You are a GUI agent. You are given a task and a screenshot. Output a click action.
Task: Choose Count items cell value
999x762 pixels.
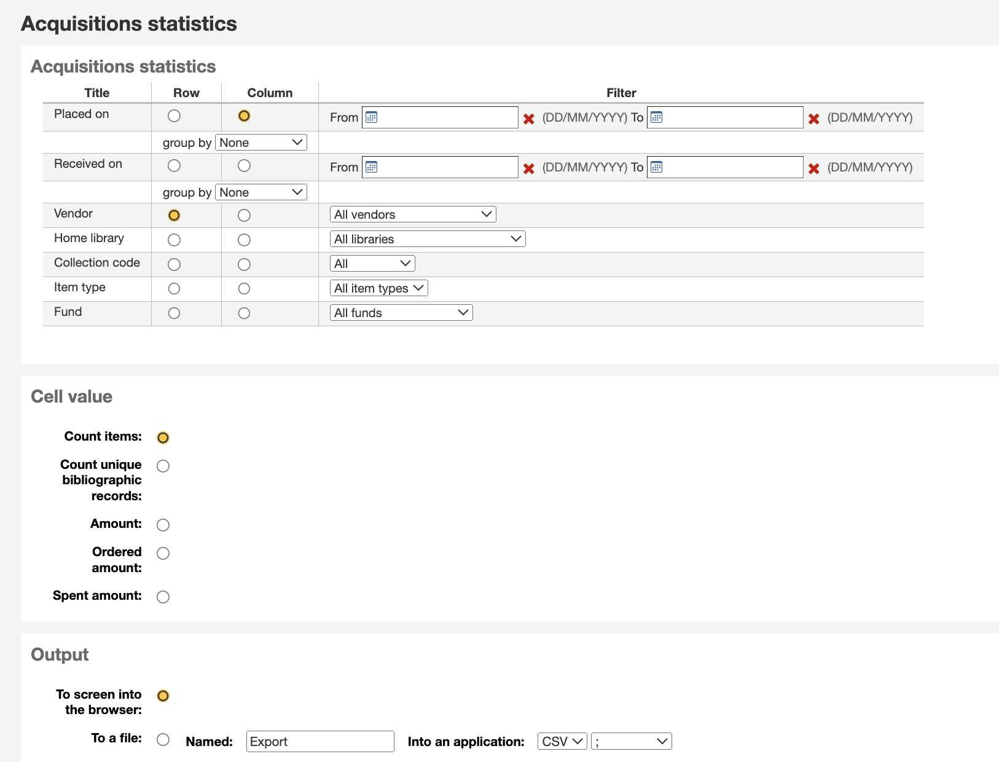pos(163,438)
